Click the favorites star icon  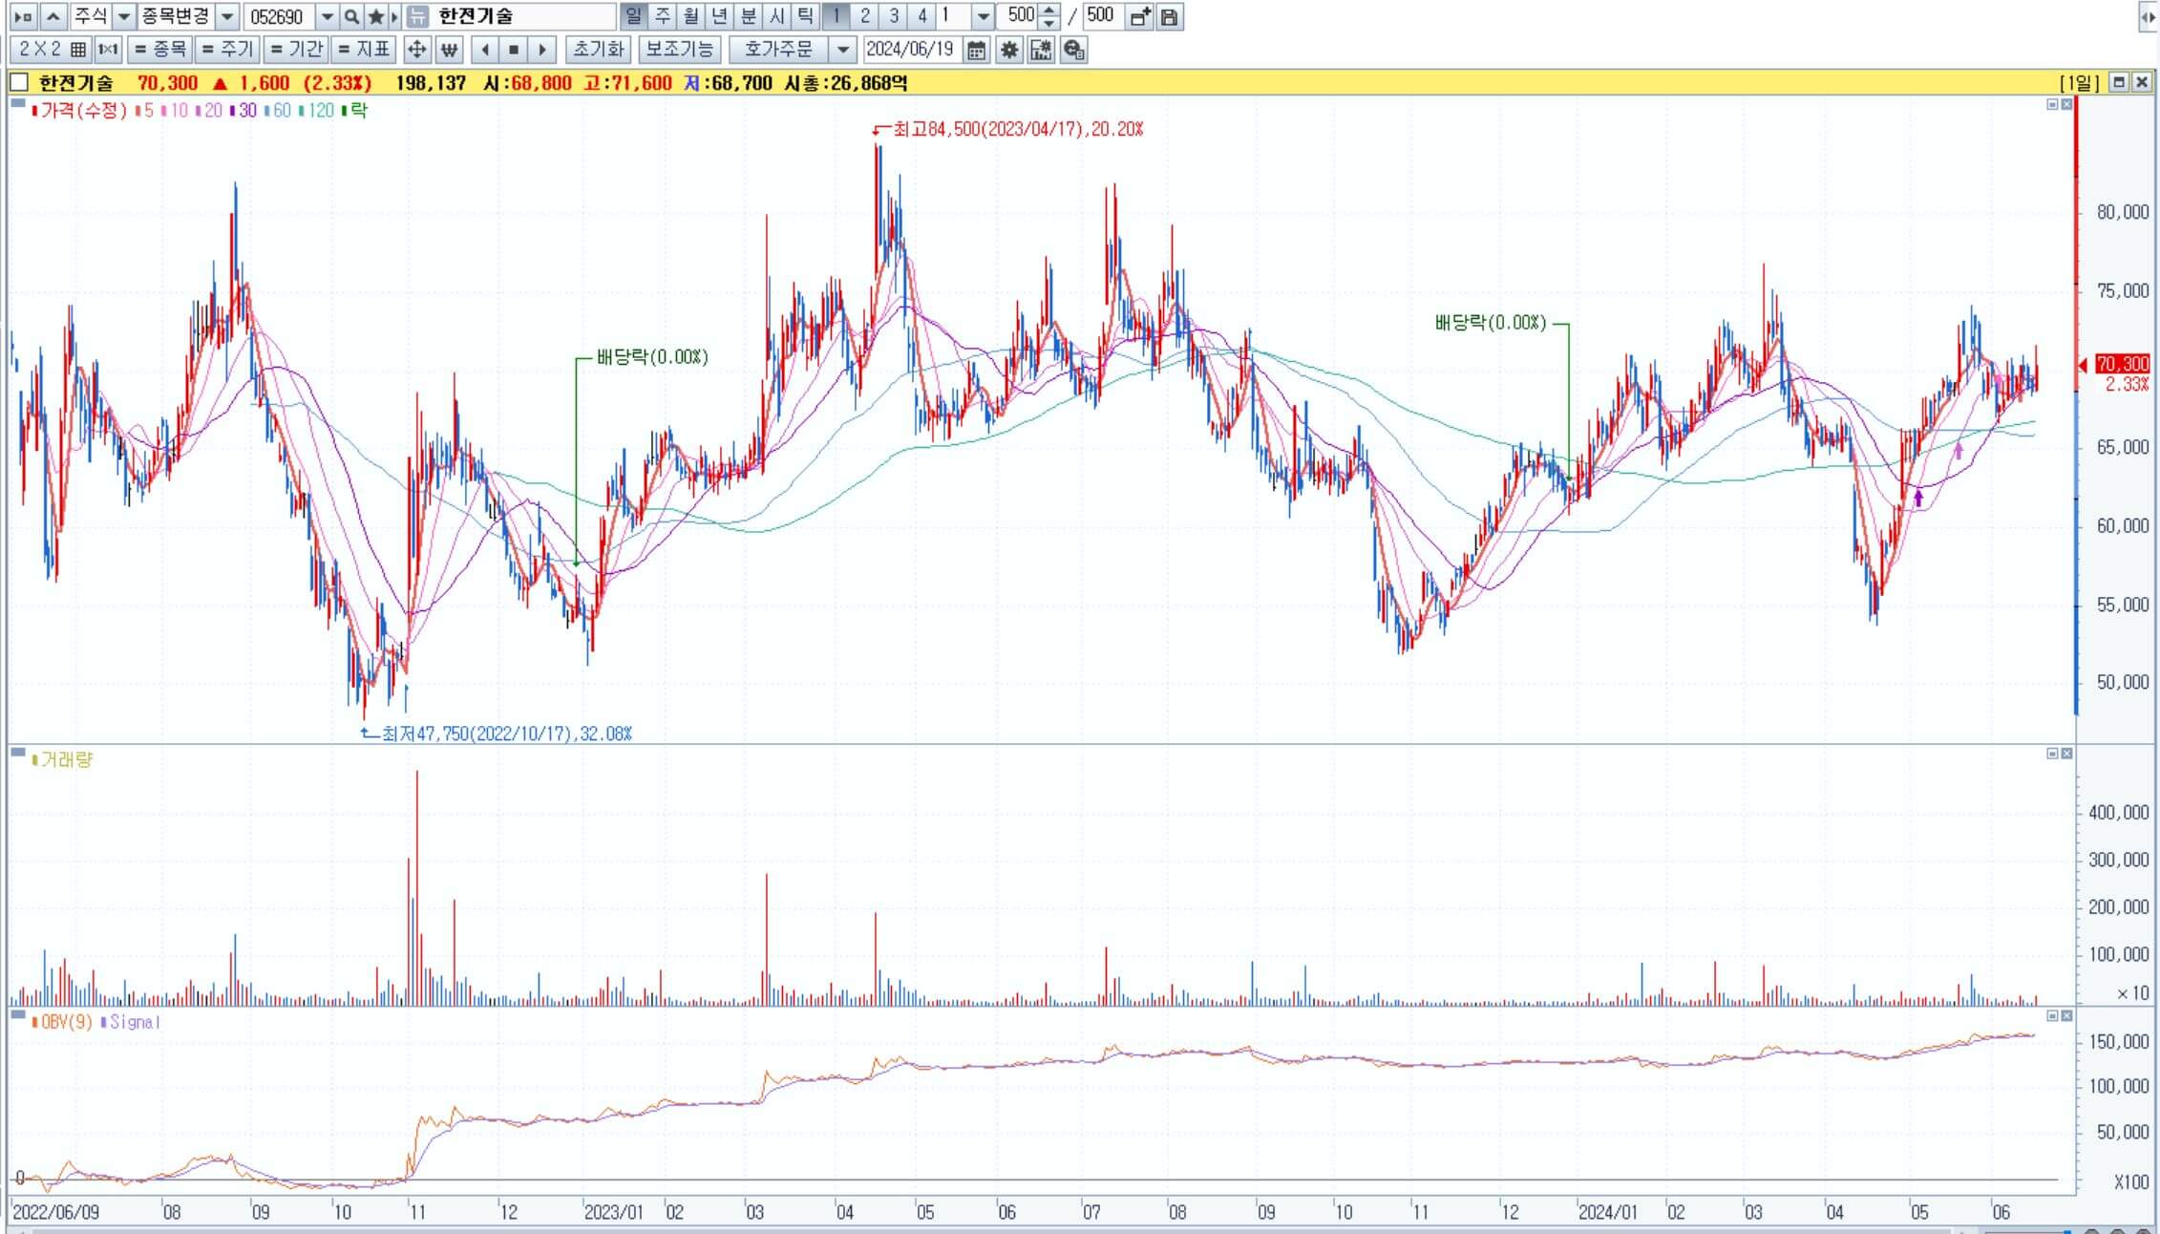tap(375, 16)
